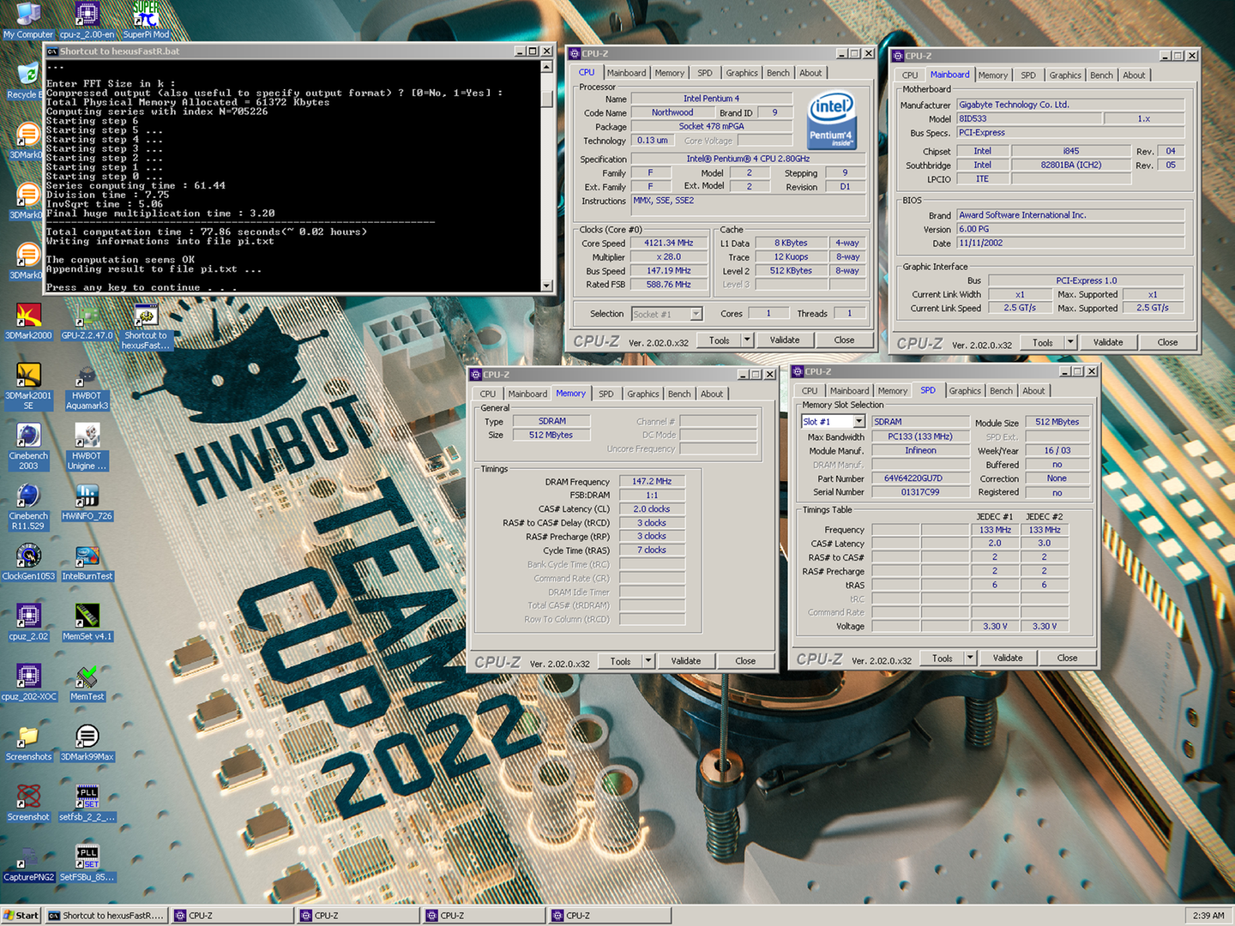
Task: Select the hexusFastR taskbar button
Action: click(105, 916)
